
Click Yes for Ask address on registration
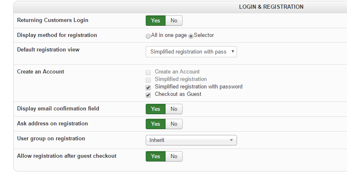coord(155,124)
